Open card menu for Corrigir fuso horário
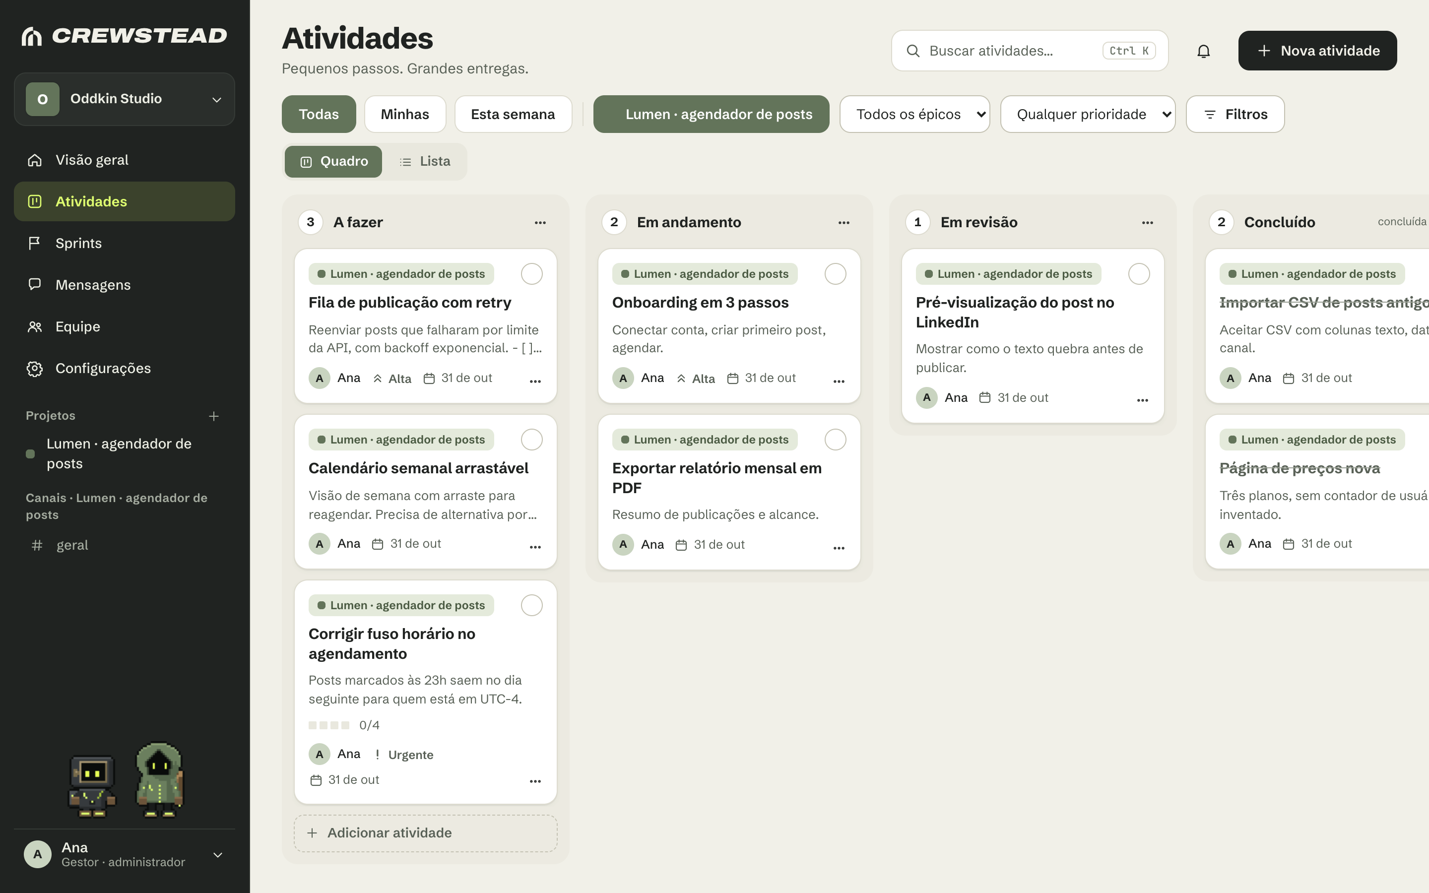1429x893 pixels. [535, 781]
